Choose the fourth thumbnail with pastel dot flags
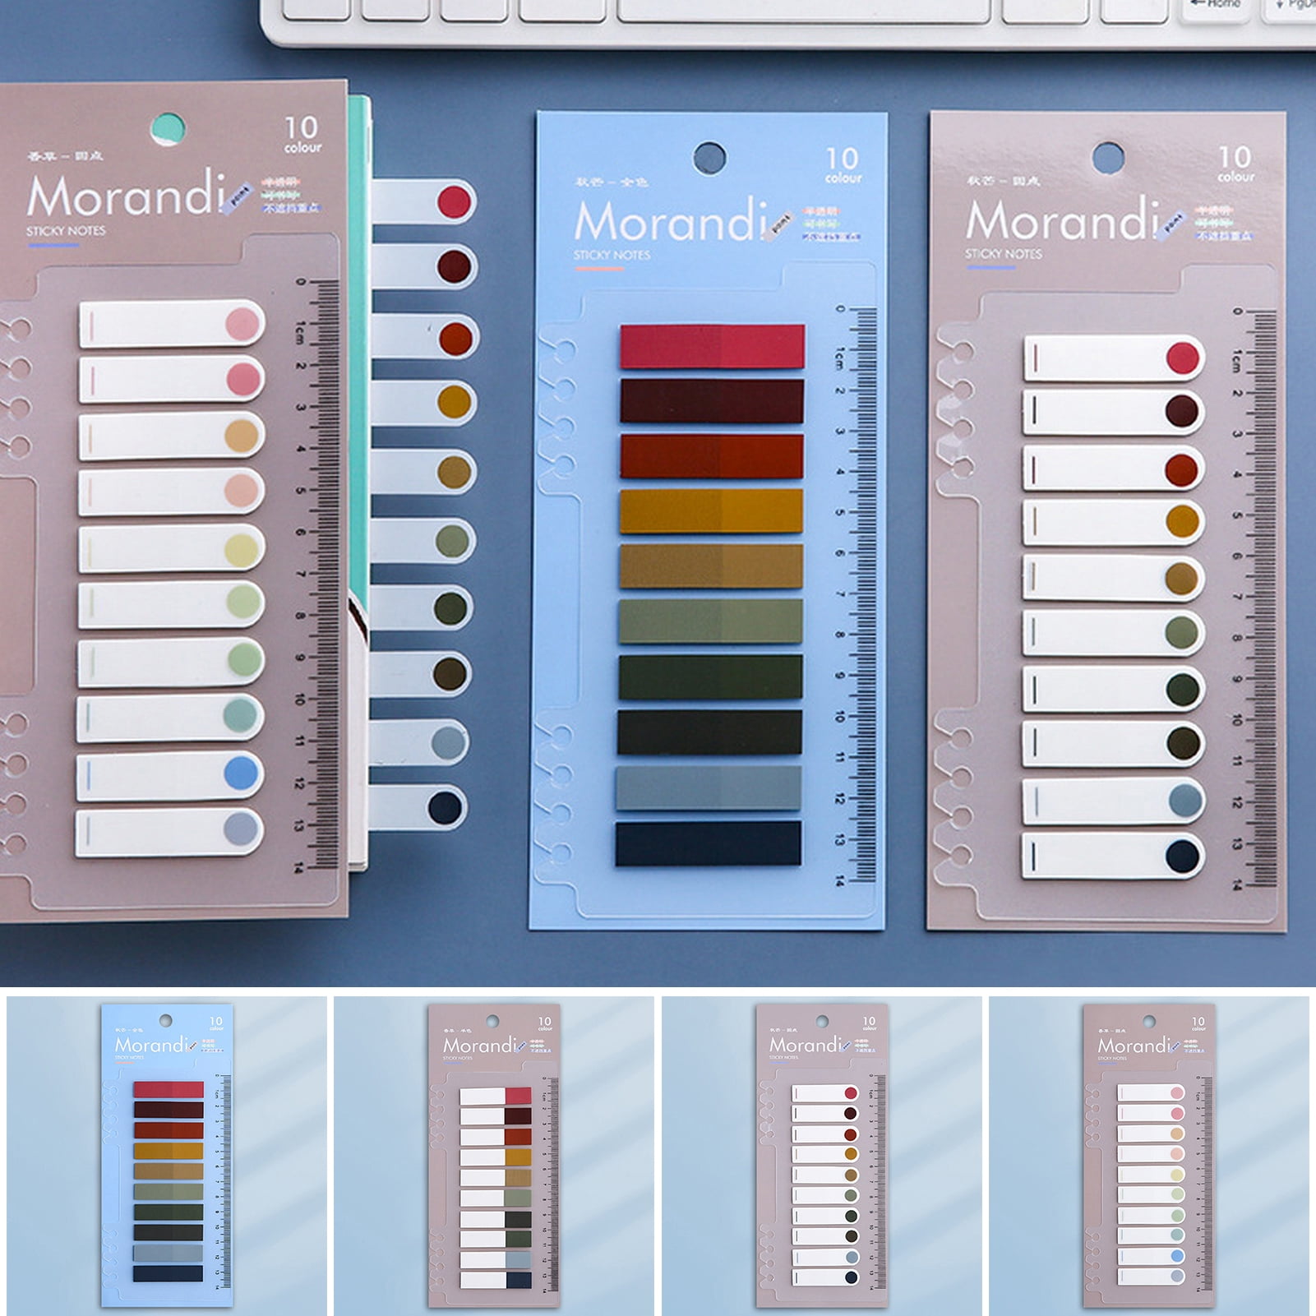Viewport: 1316px width, 1316px height. tap(1148, 1154)
